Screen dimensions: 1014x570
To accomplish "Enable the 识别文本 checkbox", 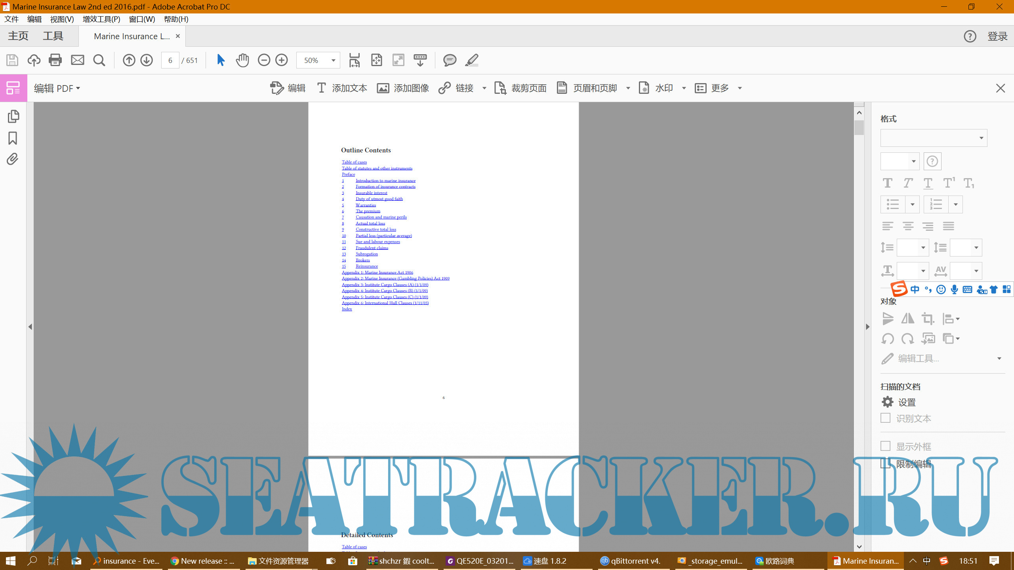I will [x=886, y=418].
